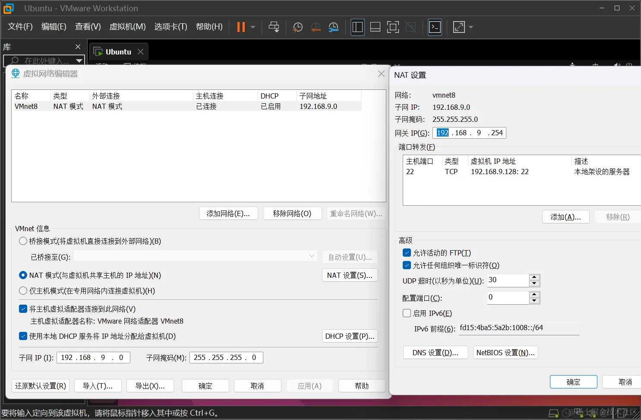This screenshot has height=420, width=641.
Task: Click the 导入(T)... button
Action: 98,386
